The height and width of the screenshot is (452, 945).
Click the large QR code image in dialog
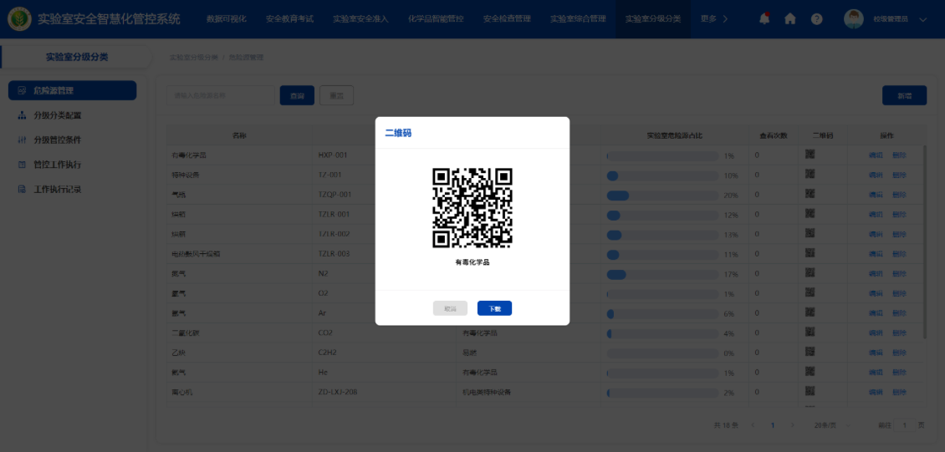[x=472, y=208]
